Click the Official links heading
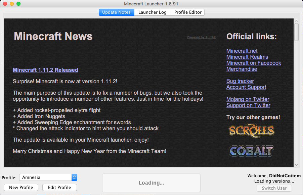The width and height of the screenshot is (303, 195). pyautogui.click(x=252, y=37)
